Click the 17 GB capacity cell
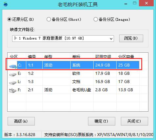 click(124, 82)
